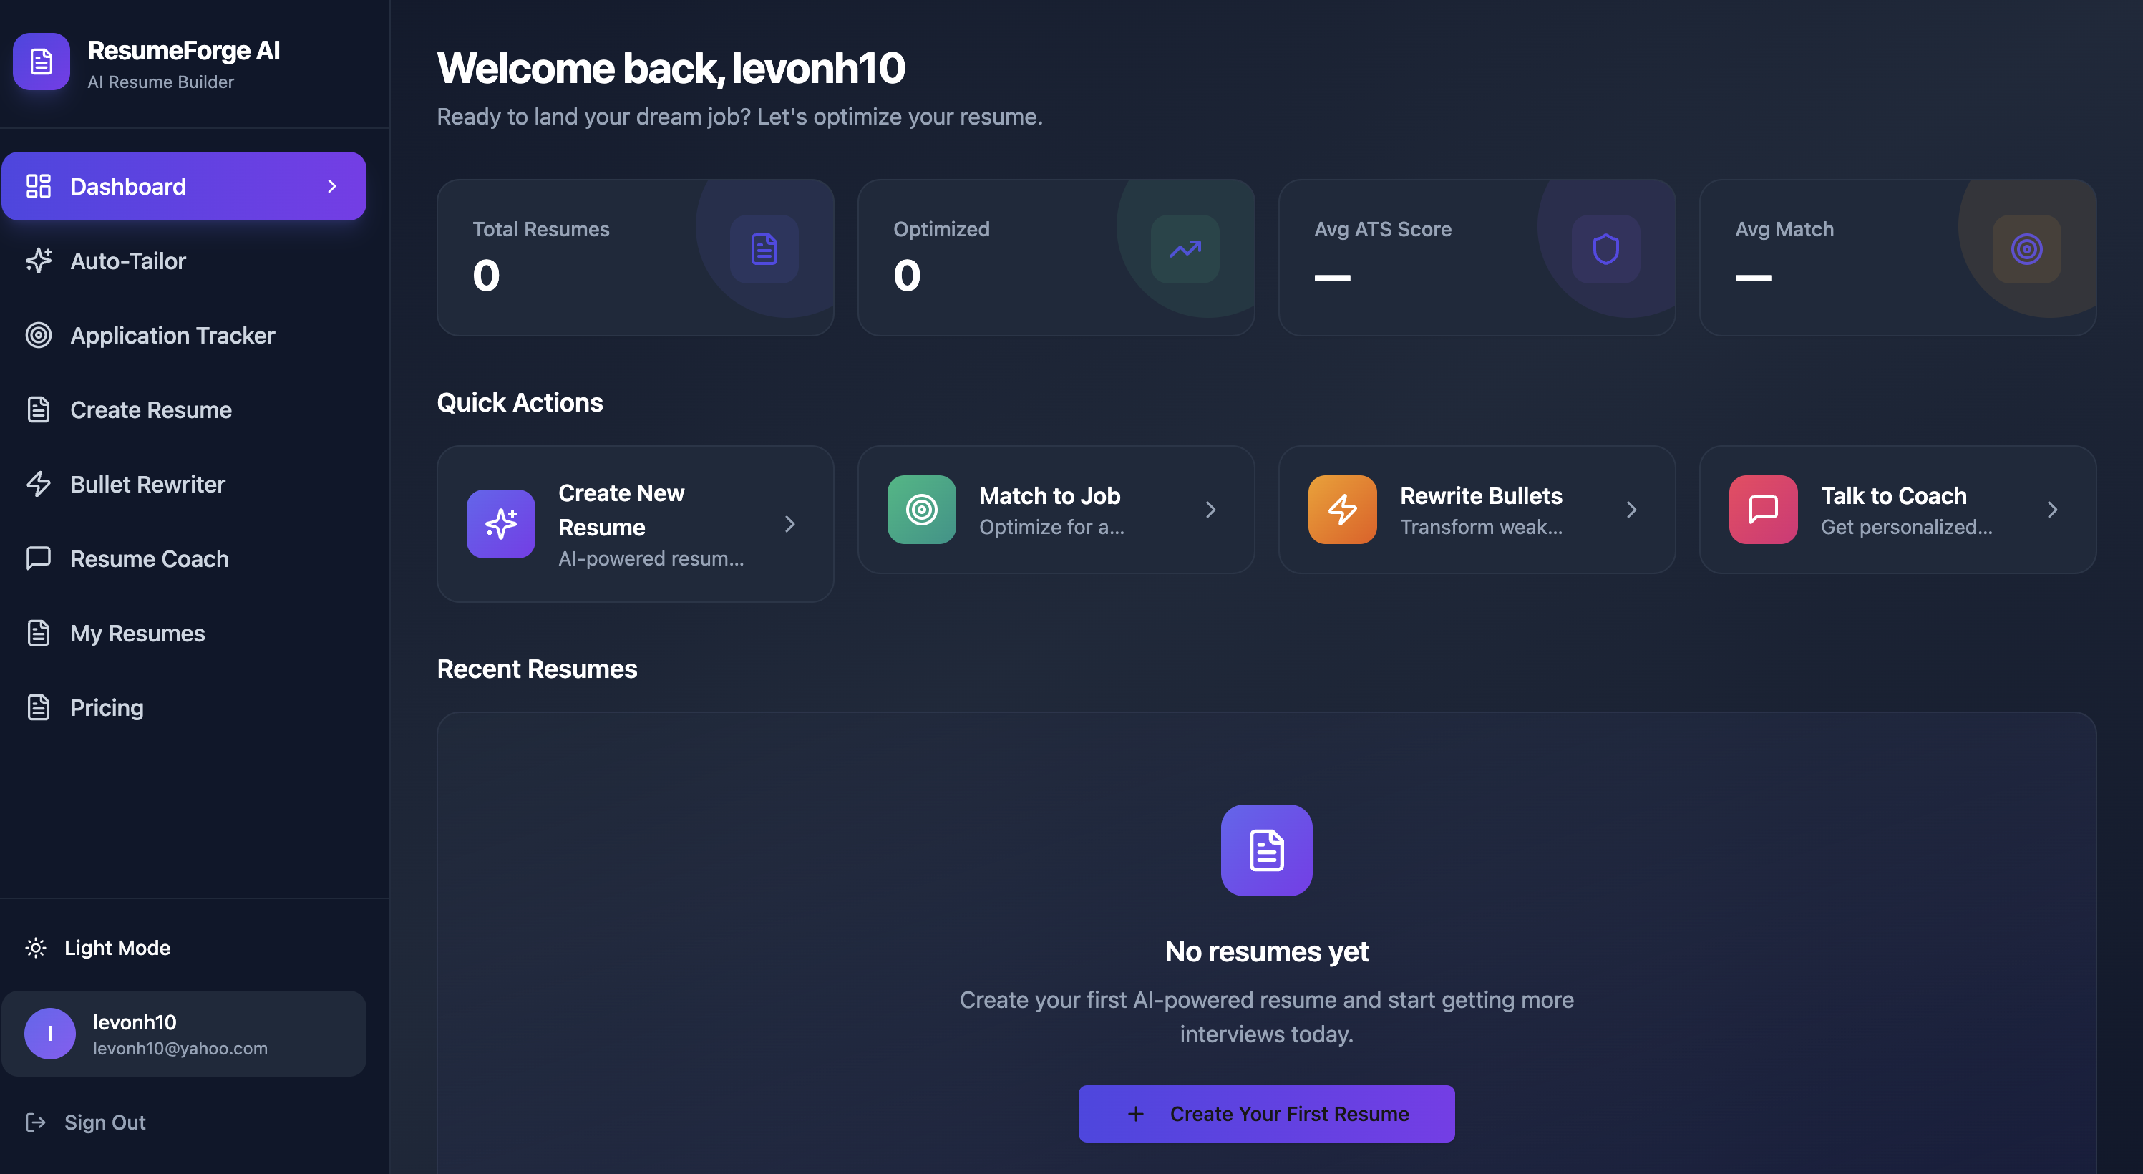Open Create Resume from the sidebar
Screen dimensions: 2143x1174
click(150, 409)
